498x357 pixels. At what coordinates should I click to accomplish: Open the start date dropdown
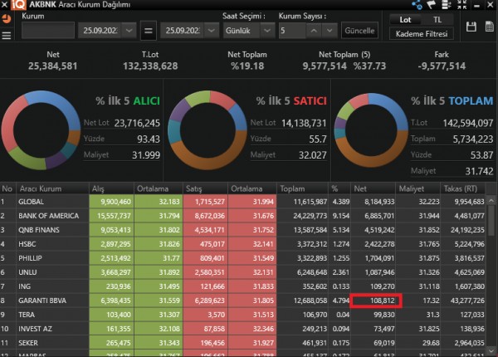(x=129, y=31)
